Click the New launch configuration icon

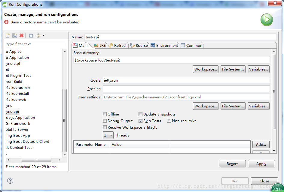tap(8, 35)
